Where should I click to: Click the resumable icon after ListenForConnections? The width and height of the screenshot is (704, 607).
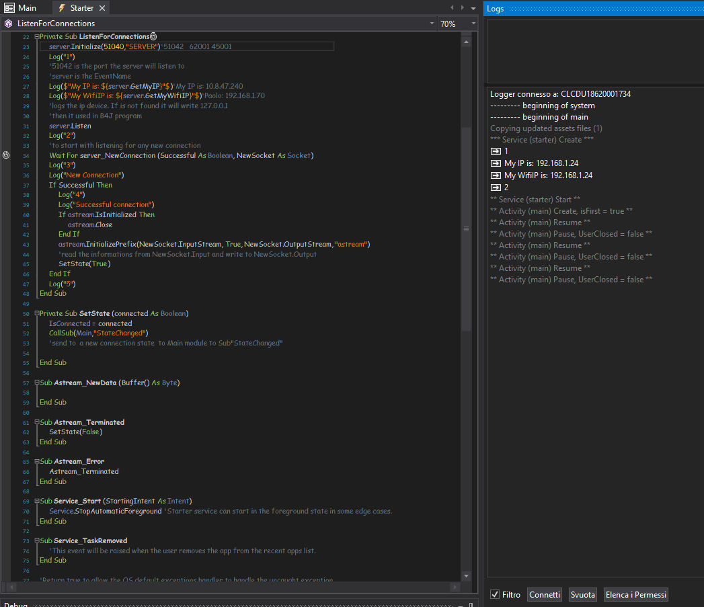click(153, 36)
